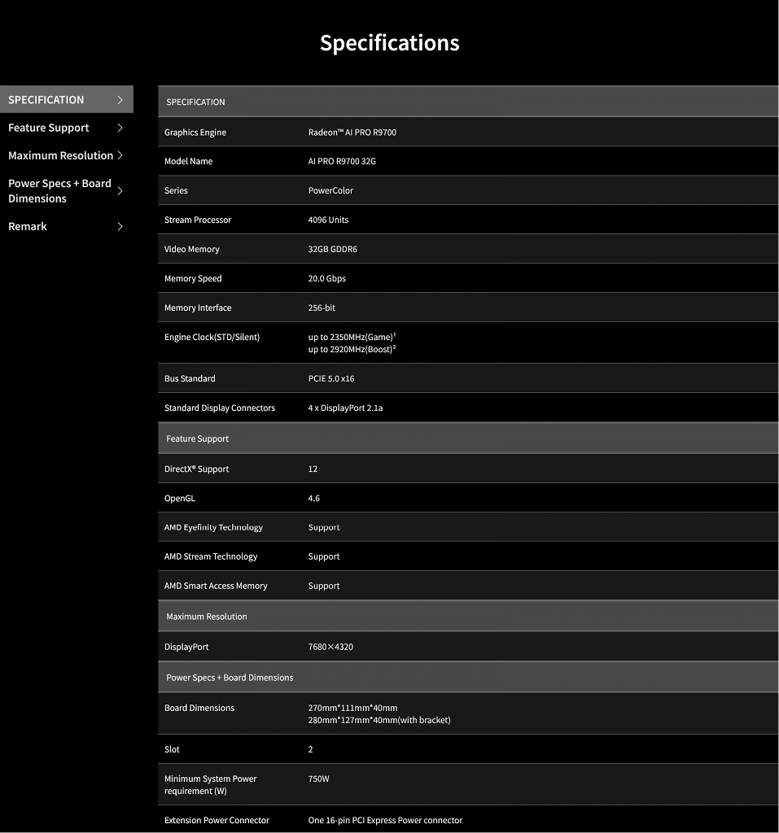Click the Memory Speed label
Screen dimensions: 779x833
point(193,278)
